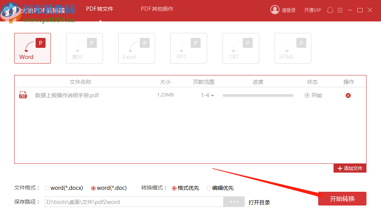The height and width of the screenshot is (217, 381).
Task: Close the converter window
Action: pyautogui.click(x=370, y=10)
